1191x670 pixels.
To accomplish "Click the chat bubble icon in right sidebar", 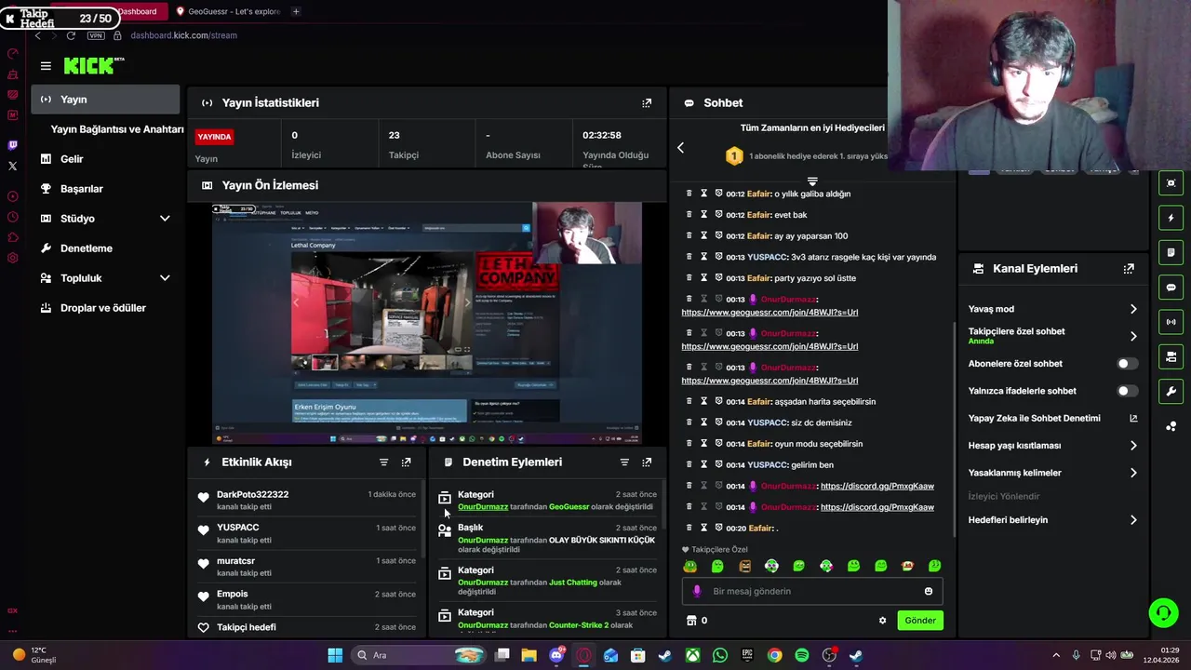I will (1171, 288).
